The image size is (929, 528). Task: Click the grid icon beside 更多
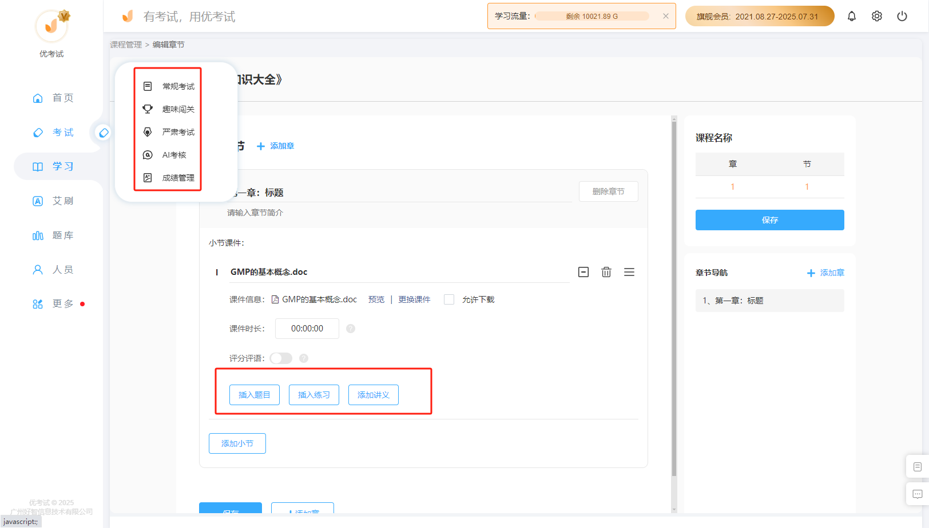point(38,304)
